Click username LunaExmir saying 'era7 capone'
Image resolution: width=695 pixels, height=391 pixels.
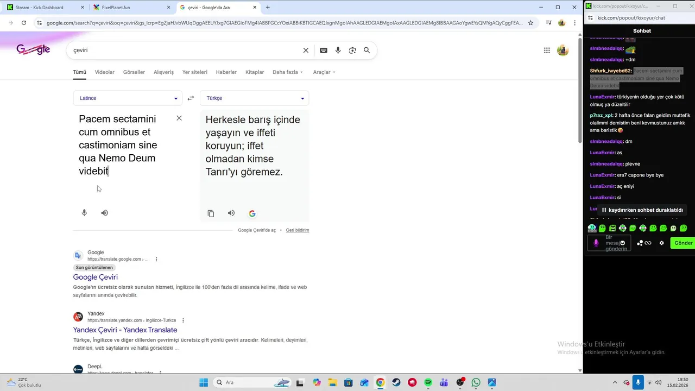point(602,175)
